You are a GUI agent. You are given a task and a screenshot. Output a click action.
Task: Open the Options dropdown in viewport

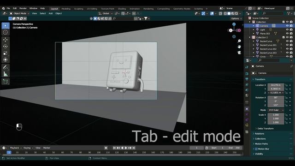pyautogui.click(x=236, y=18)
